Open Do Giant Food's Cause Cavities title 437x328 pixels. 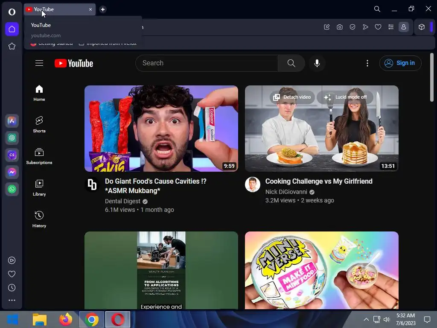[x=155, y=186]
